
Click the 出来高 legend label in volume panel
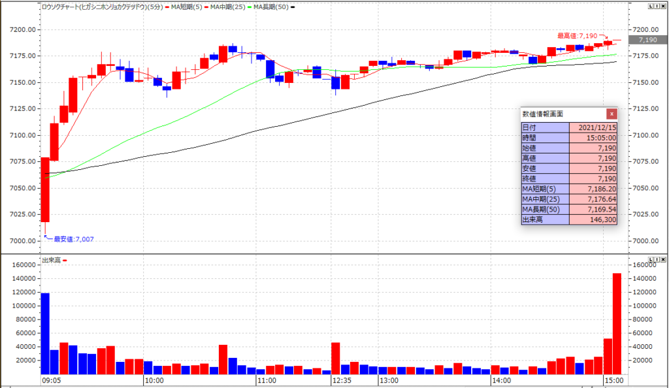click(x=51, y=260)
